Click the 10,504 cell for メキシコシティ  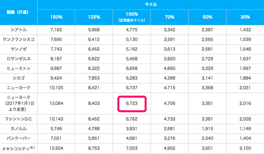56,148
